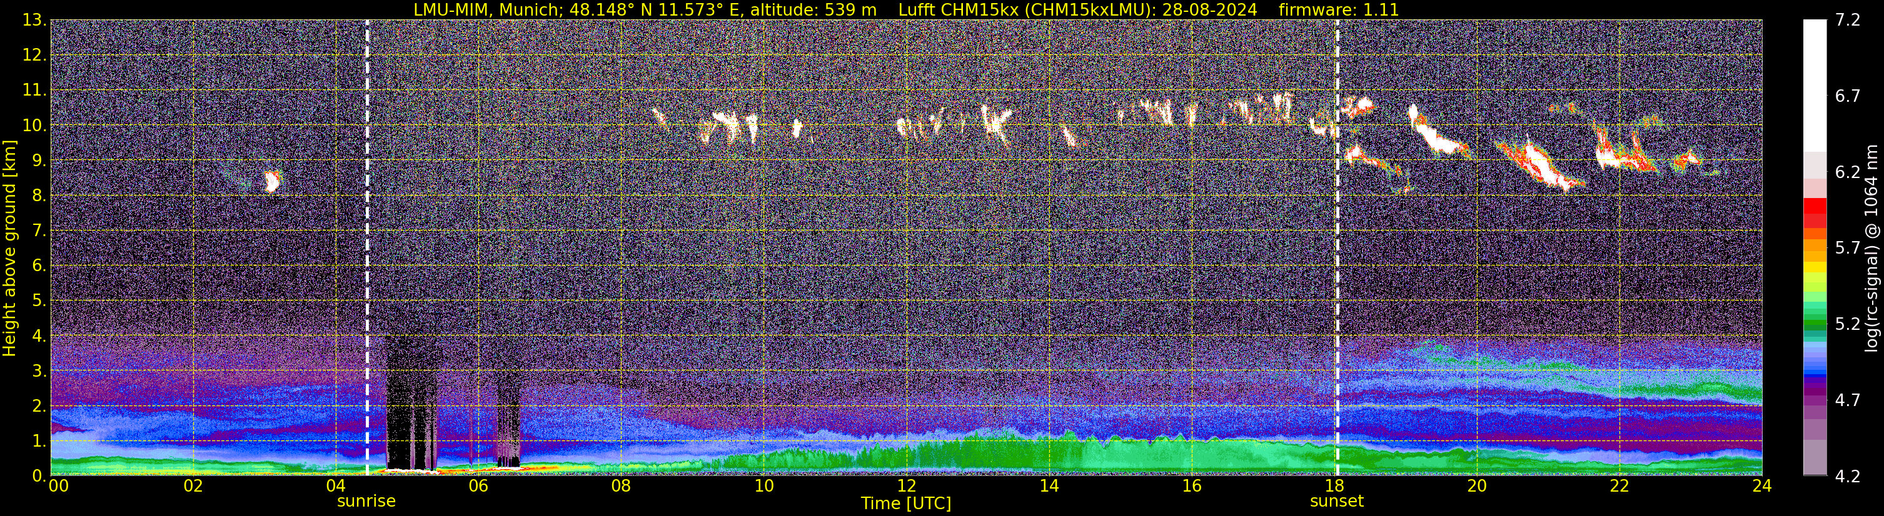The width and height of the screenshot is (1884, 516).
Task: Click the white top segment of the colorbar
Action: click(x=1815, y=86)
